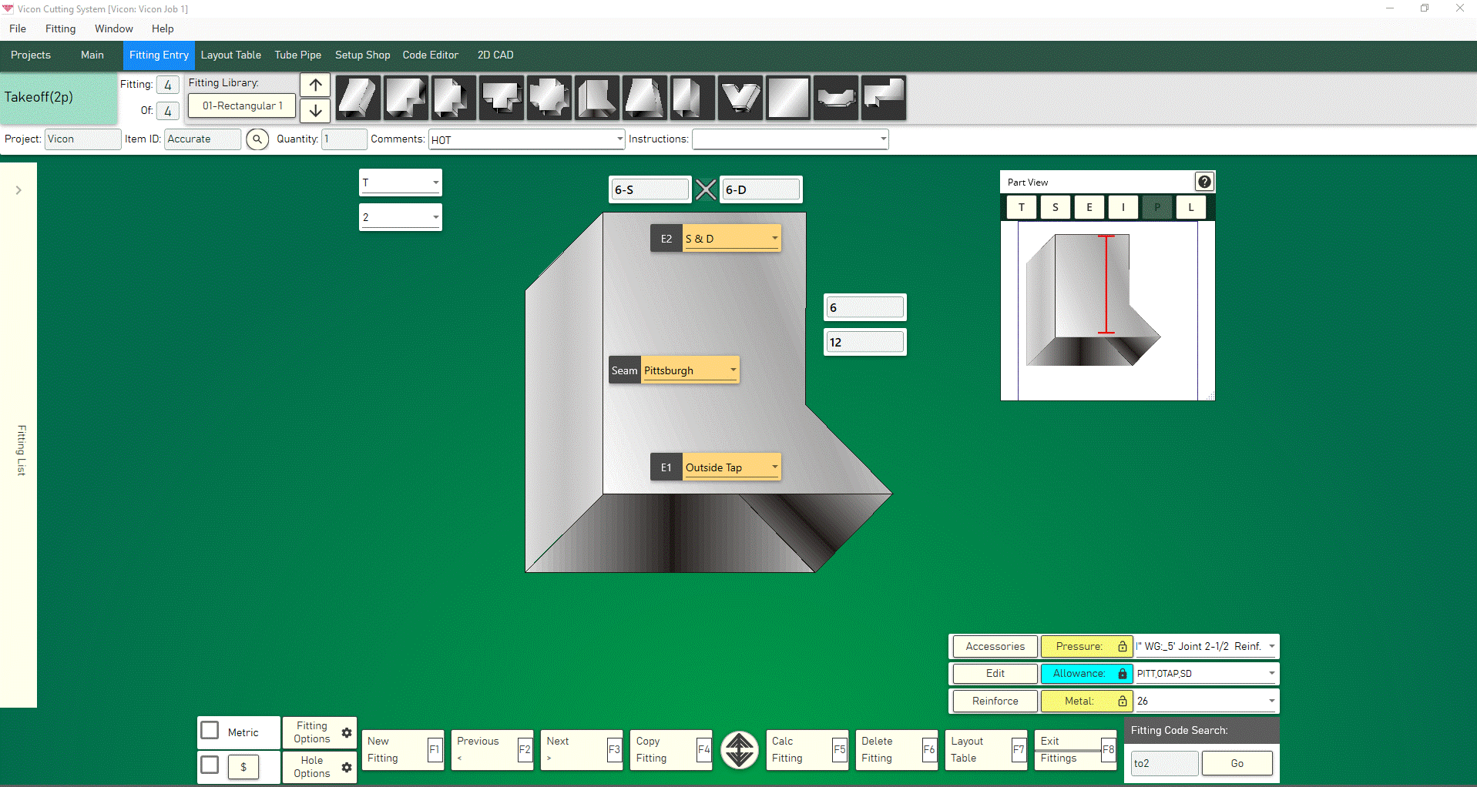This screenshot has height=787, width=1477.
Task: Click the Fitting Code Search input field
Action: [x=1164, y=762]
